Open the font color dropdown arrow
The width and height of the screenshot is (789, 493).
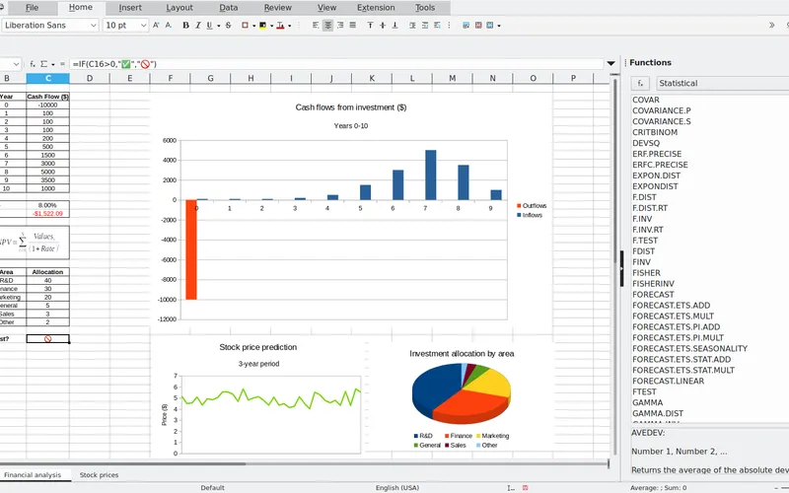coord(289,26)
